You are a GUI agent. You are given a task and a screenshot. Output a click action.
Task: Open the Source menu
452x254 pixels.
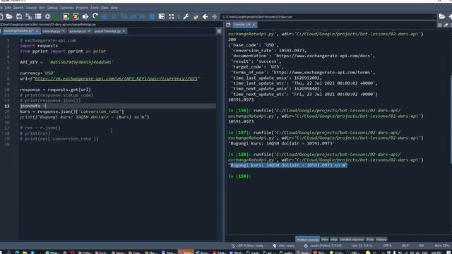pyautogui.click(x=31, y=8)
